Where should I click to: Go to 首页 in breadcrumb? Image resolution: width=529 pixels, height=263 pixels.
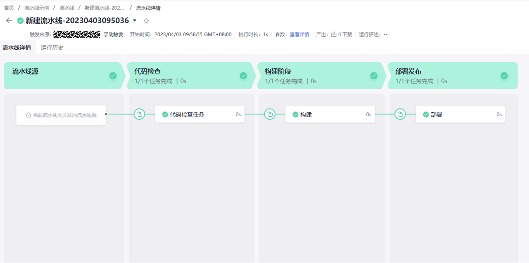coord(9,8)
